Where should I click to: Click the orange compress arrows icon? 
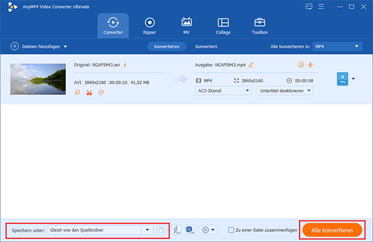[310, 65]
